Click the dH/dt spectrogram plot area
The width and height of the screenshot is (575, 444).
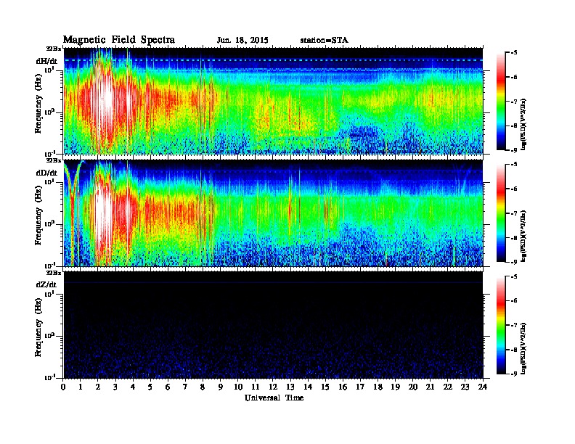(273, 101)
